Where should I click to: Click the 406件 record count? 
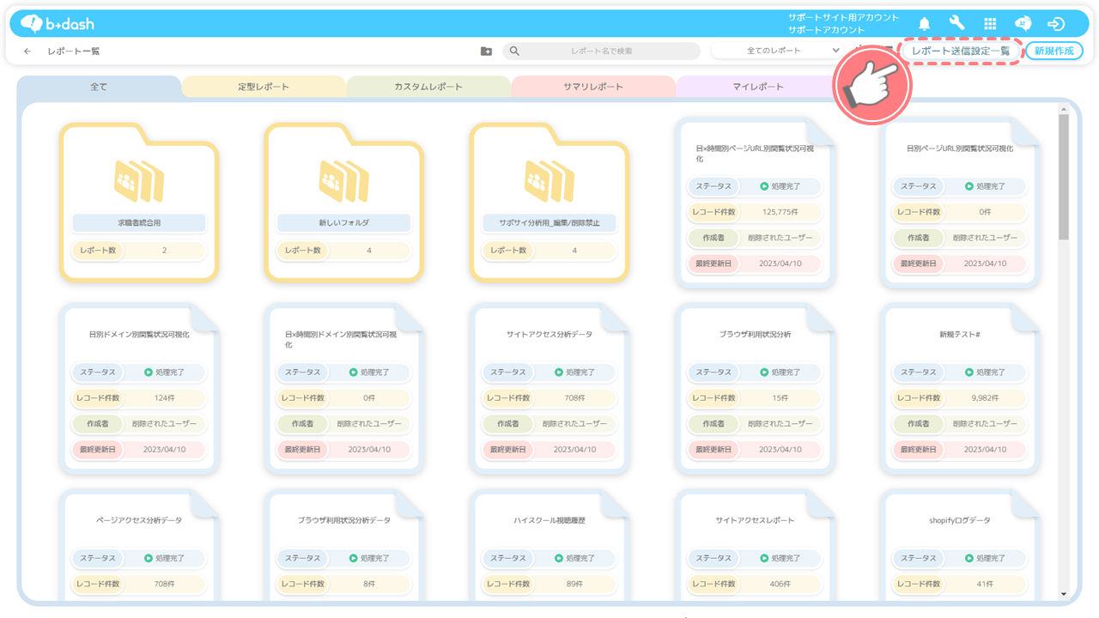point(780,584)
